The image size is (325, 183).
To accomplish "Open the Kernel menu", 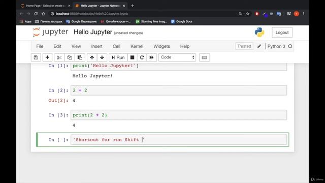I will pos(137,46).
